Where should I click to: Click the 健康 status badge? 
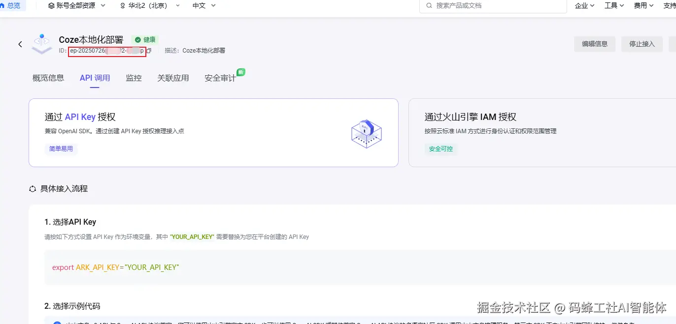(145, 39)
